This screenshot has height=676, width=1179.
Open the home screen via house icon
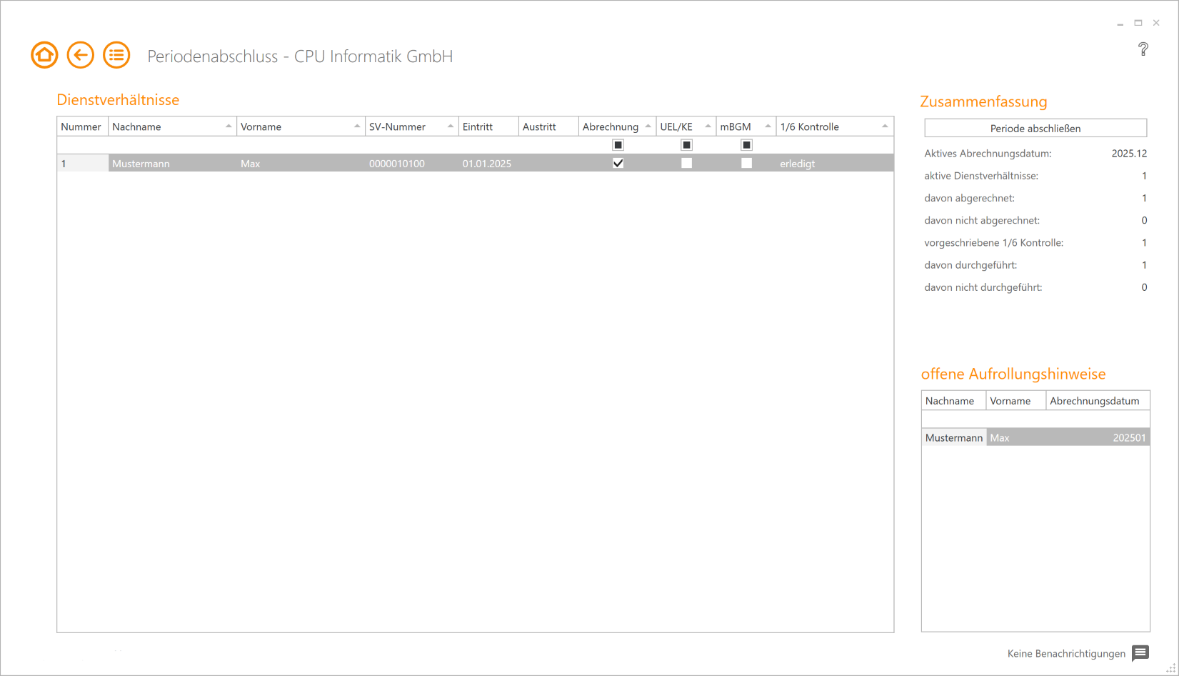pyautogui.click(x=44, y=55)
